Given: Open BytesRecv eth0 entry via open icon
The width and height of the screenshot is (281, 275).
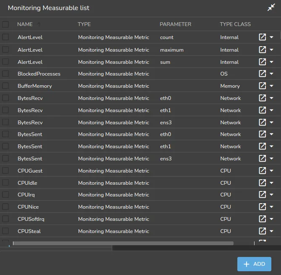Looking at the screenshot, I should pyautogui.click(x=263, y=98).
